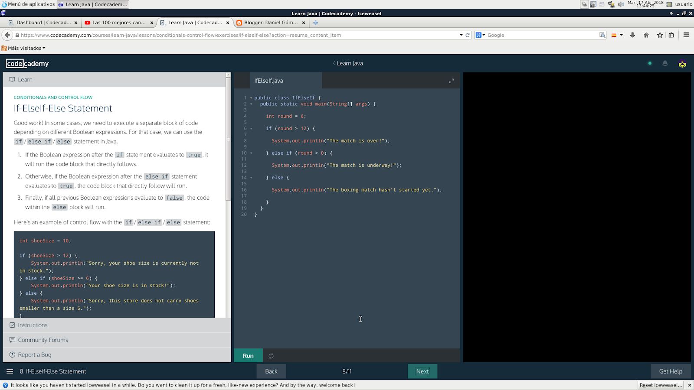Open the Home page in Iceweasel
This screenshot has width=694, height=390.
pos(646,35)
